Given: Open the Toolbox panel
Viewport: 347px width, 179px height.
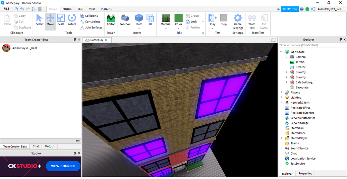Looking at the screenshot, I should click(125, 20).
